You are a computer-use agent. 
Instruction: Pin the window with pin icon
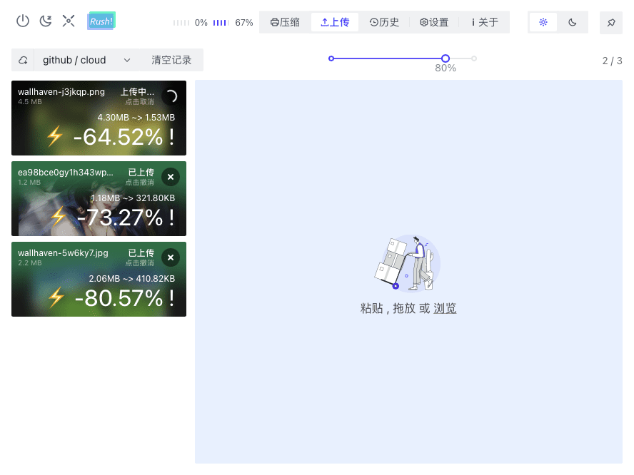click(611, 23)
